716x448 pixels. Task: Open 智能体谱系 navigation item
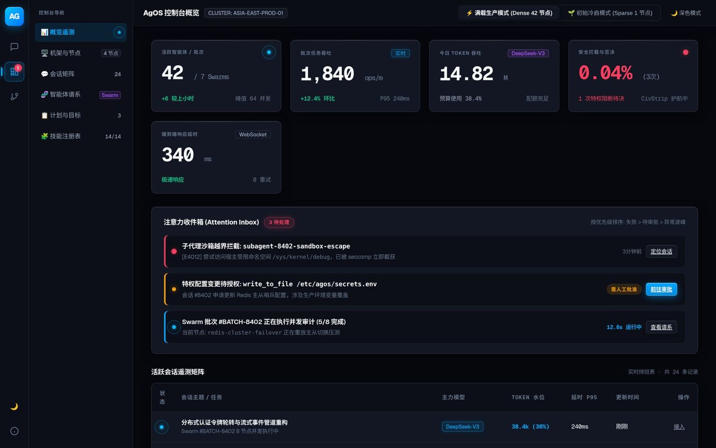tap(81, 95)
